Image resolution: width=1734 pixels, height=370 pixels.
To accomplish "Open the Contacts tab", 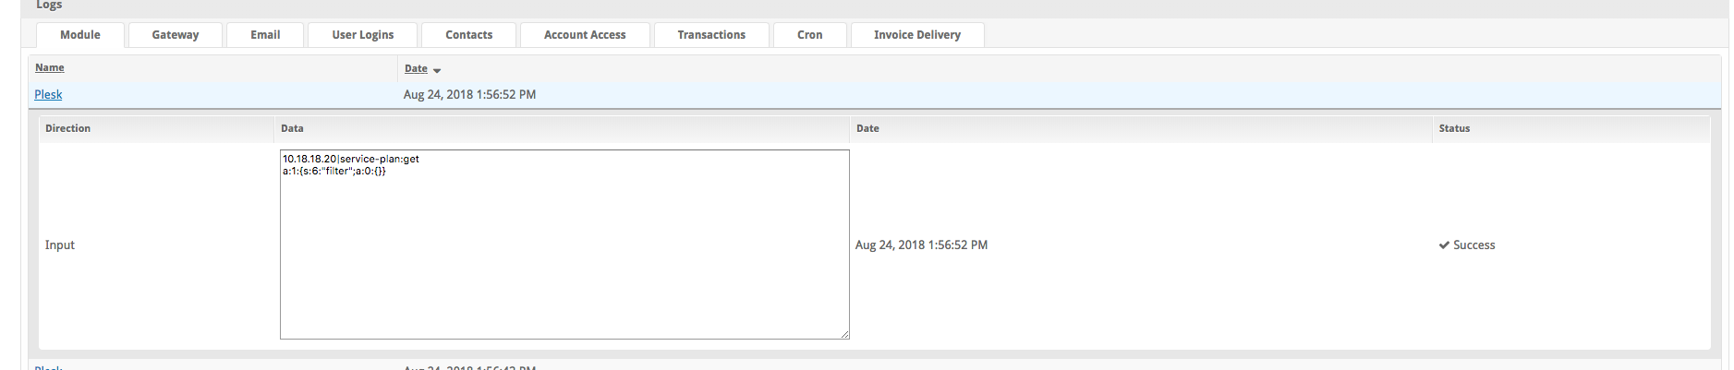I will pos(468,35).
